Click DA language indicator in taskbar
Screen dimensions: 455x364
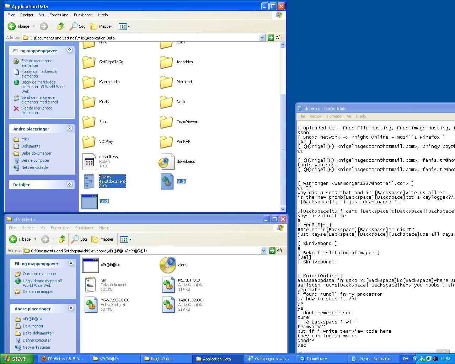pyautogui.click(x=406, y=359)
